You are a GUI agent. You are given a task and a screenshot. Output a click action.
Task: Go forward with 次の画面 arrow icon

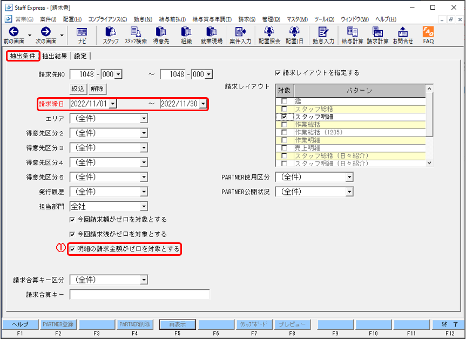[x=46, y=32]
